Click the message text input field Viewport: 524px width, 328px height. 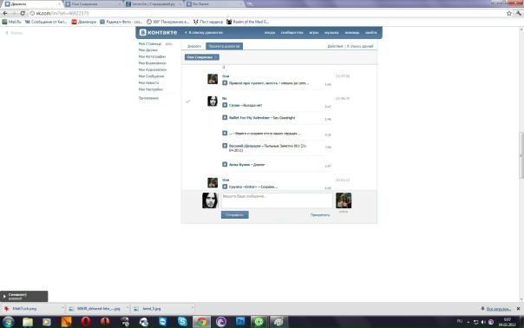[x=277, y=200]
